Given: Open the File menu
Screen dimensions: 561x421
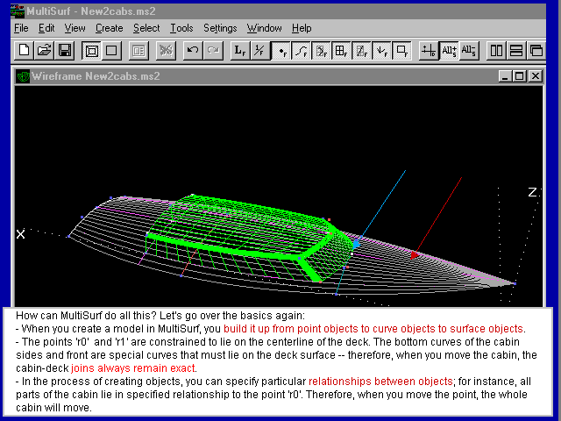Looking at the screenshot, I should [x=21, y=28].
